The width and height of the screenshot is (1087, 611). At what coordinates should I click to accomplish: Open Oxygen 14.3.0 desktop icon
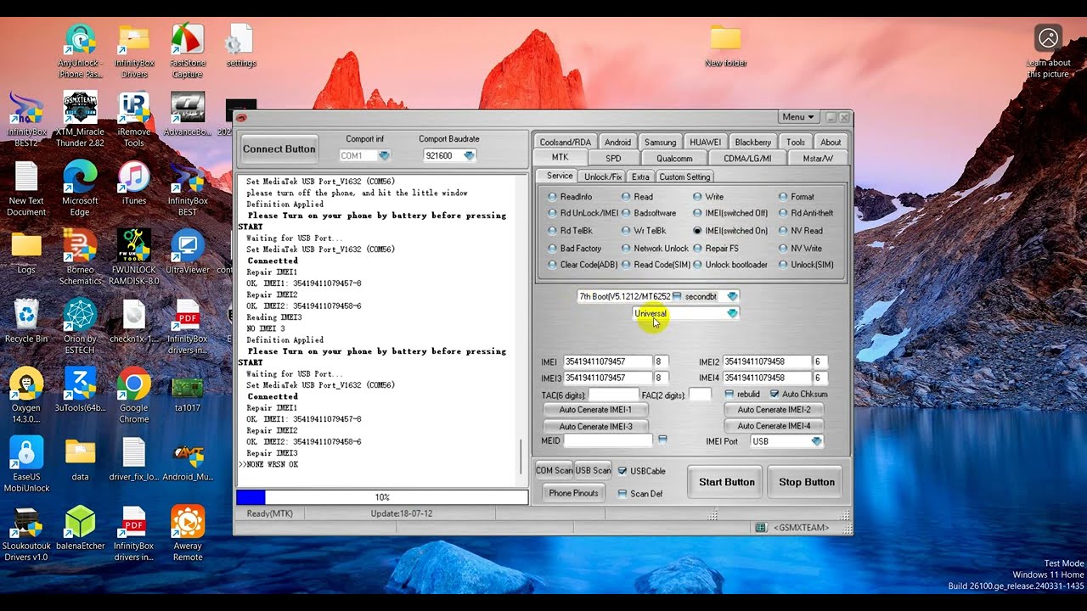coord(26,395)
